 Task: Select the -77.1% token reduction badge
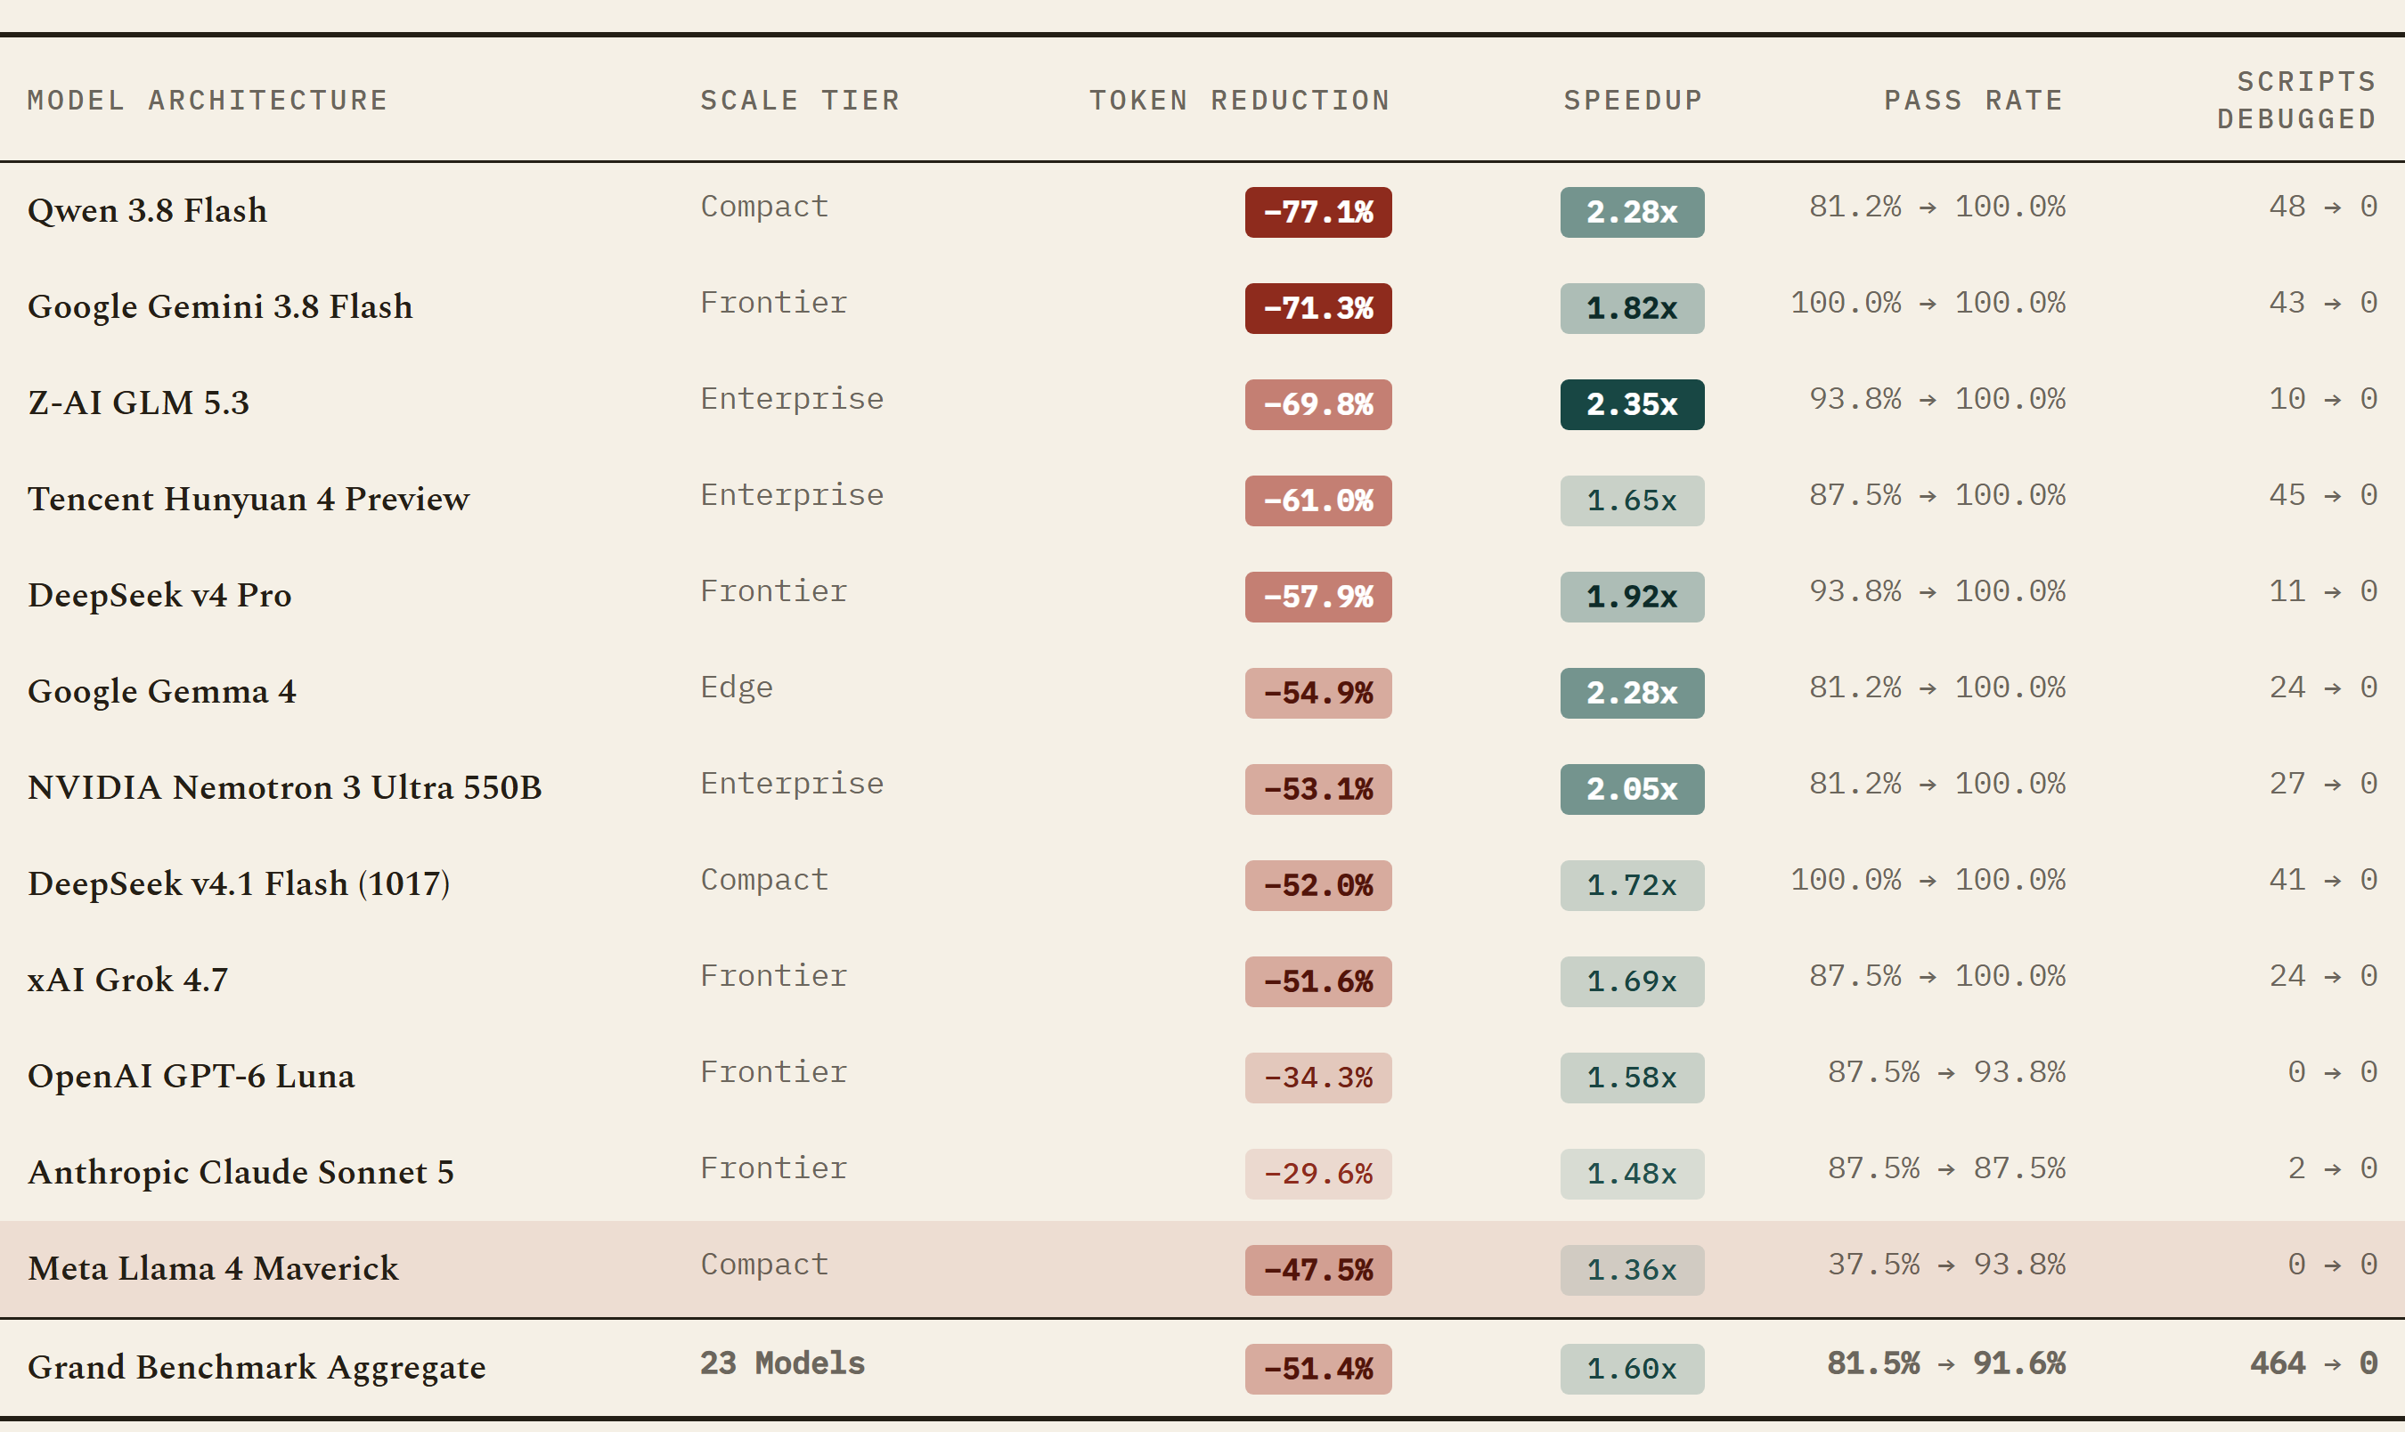coord(1317,212)
